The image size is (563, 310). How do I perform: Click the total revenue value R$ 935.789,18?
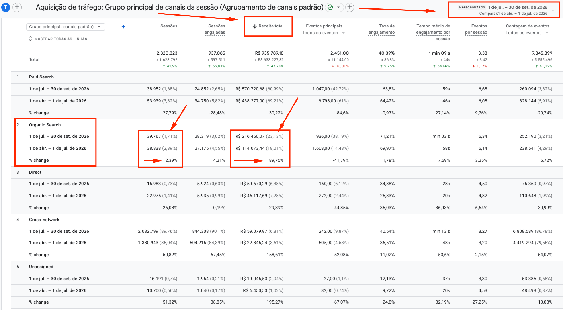pos(269,53)
